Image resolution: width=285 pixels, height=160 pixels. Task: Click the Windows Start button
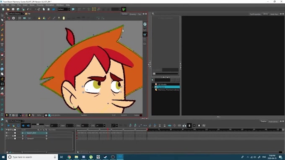coord(3,157)
